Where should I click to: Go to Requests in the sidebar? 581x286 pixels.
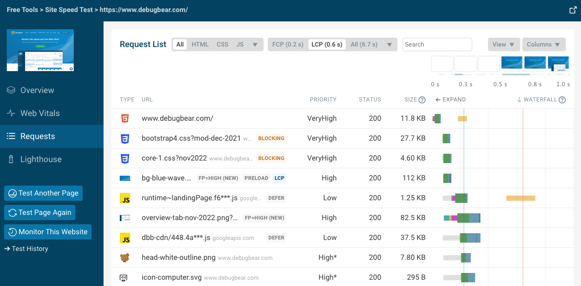click(x=51, y=136)
